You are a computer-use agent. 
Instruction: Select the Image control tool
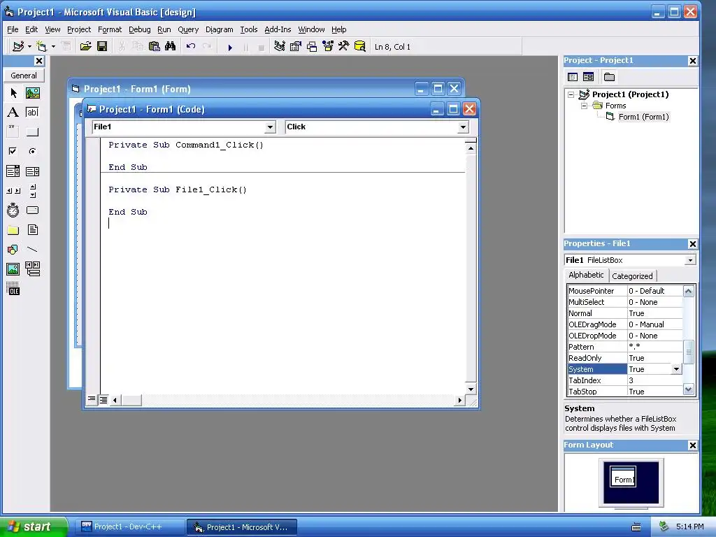tap(13, 269)
